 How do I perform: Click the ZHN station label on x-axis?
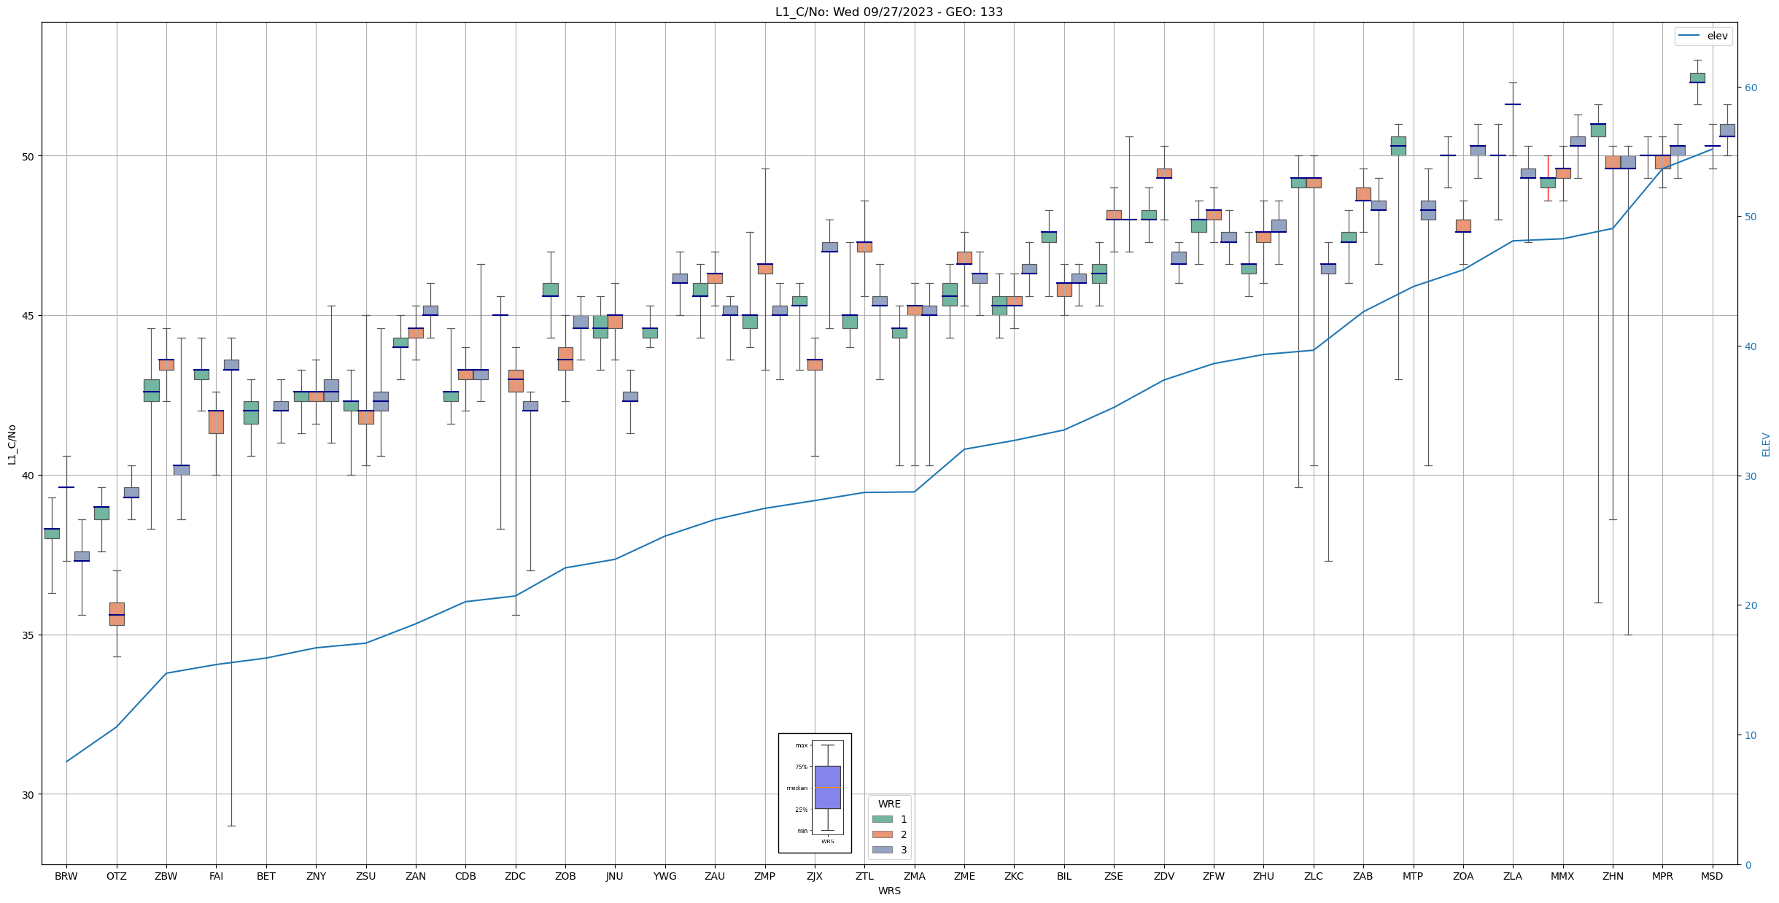pos(1613,876)
